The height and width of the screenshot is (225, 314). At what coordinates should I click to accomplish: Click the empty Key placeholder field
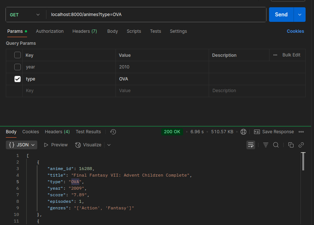(69, 91)
